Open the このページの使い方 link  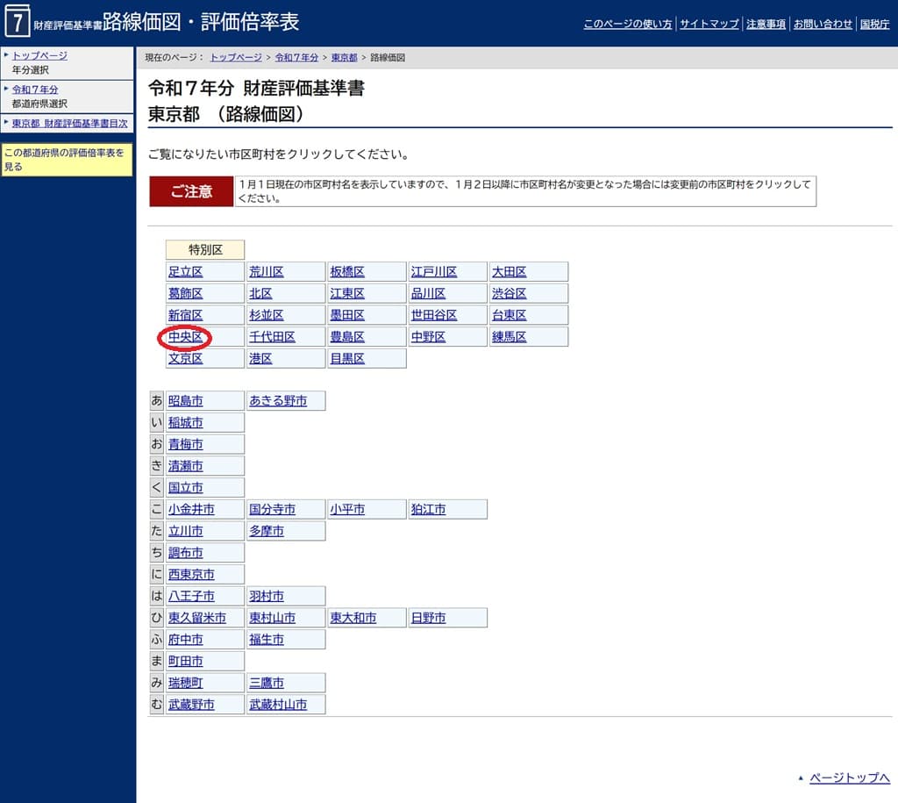click(x=627, y=24)
